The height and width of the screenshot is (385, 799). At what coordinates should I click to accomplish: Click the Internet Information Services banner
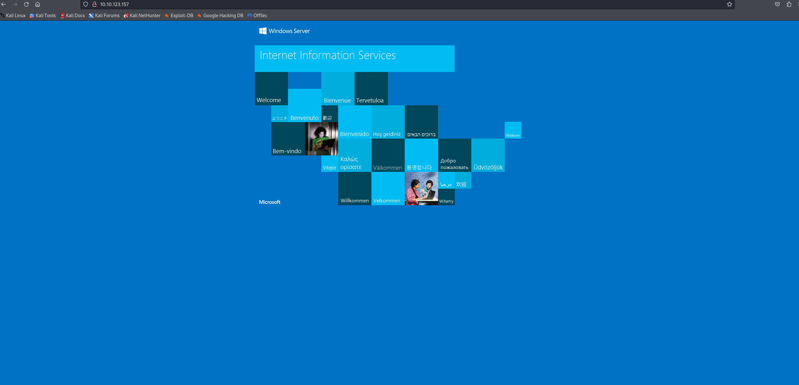point(354,59)
